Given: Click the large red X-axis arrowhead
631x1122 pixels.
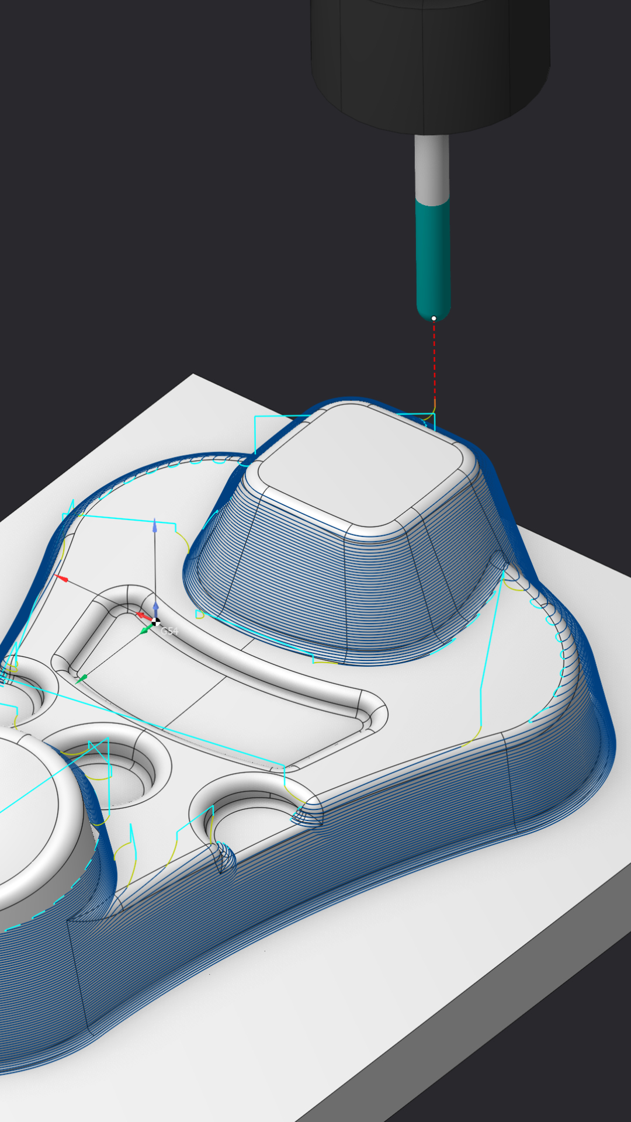Looking at the screenshot, I should [x=61, y=578].
